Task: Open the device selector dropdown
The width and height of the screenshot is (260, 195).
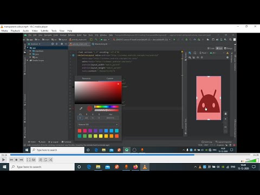Action: 142,40
